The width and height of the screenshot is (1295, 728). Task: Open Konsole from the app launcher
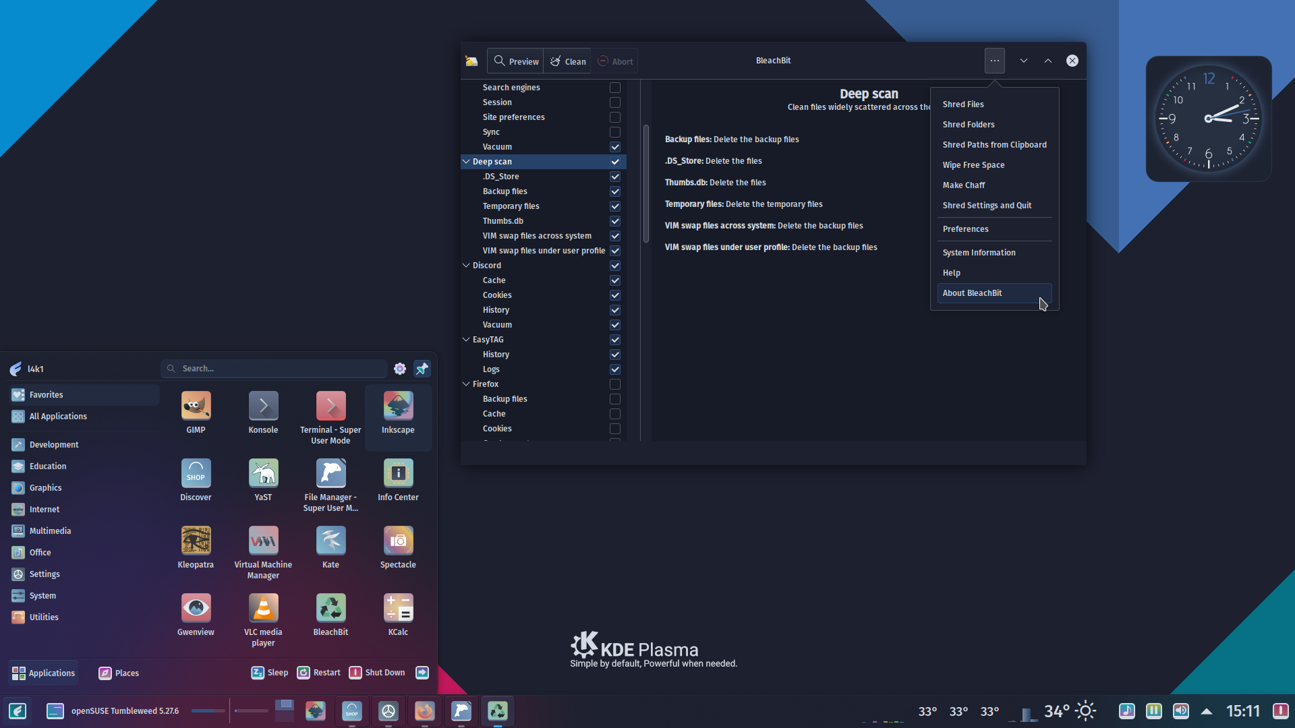pos(263,413)
